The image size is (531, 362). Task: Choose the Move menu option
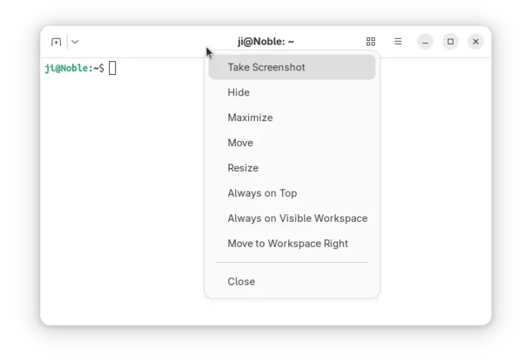coord(292,142)
